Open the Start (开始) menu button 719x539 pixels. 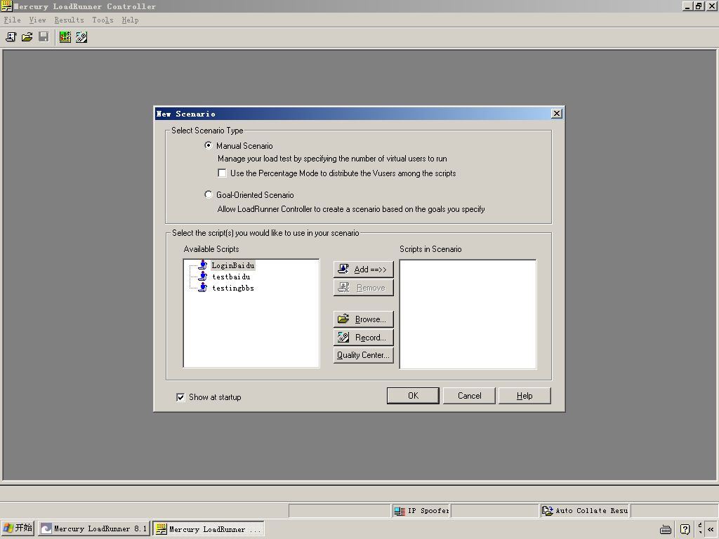click(18, 528)
